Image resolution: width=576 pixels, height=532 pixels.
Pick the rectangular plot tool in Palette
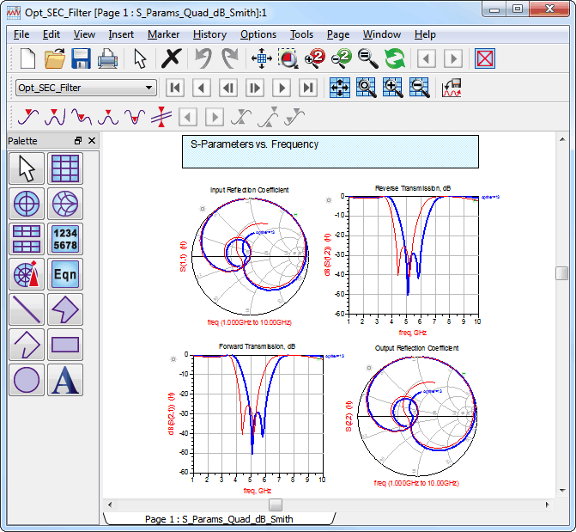(65, 168)
